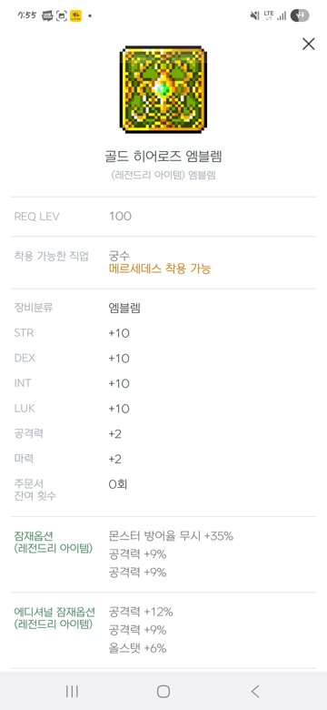Tap the battery indicator in status bar
The width and height of the screenshot is (327, 710).
300,15
